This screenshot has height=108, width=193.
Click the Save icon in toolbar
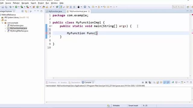3,7
